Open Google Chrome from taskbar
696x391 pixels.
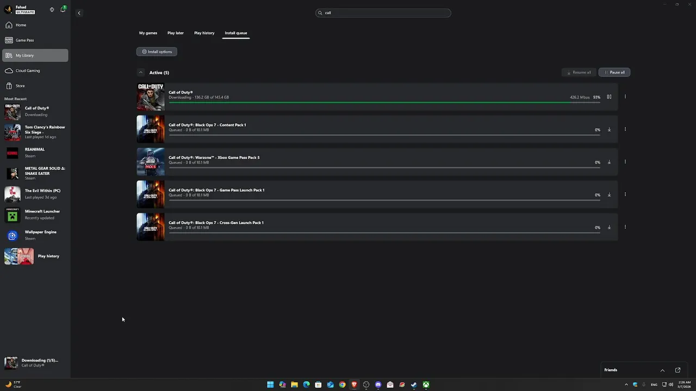tap(342, 384)
